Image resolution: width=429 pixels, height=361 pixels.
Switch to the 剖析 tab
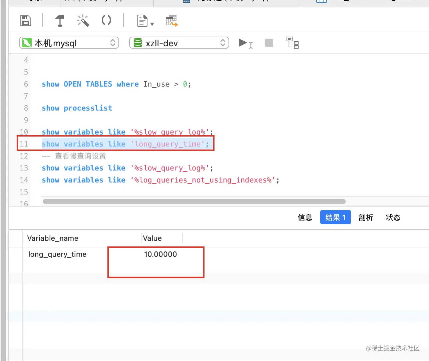click(366, 217)
